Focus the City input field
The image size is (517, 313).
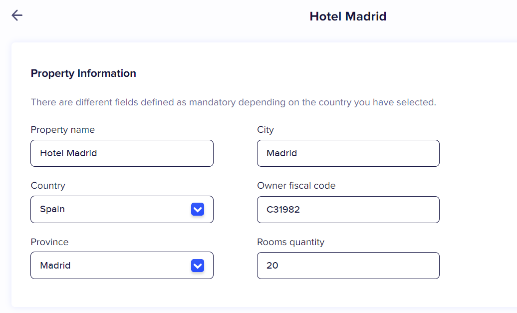pyautogui.click(x=348, y=153)
